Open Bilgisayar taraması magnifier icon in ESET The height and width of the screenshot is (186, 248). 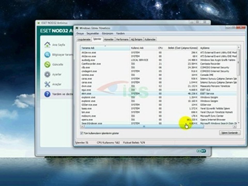(47, 55)
